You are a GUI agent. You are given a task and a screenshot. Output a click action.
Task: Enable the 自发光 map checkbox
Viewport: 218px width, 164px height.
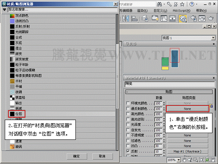pos(128,130)
